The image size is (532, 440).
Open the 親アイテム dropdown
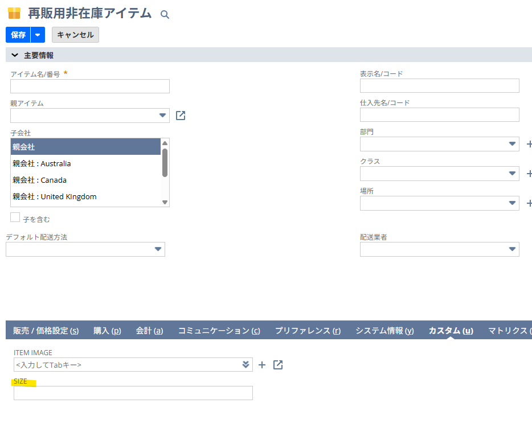[x=162, y=116]
